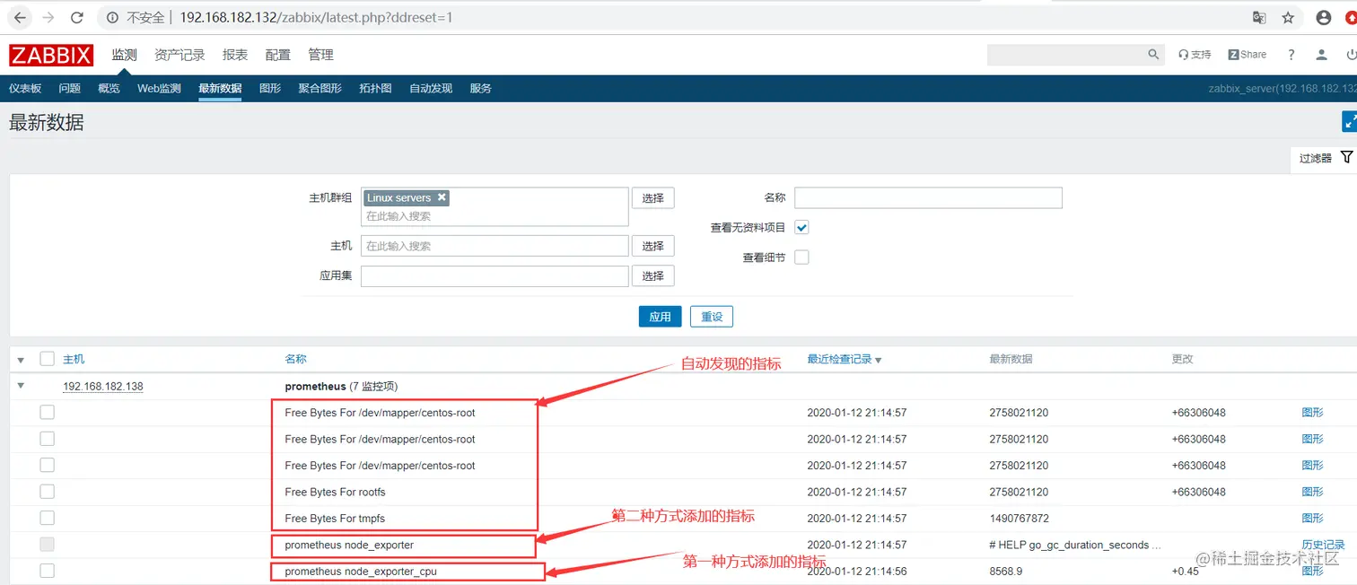Toggle the filter funnel icon
The image size is (1357, 585).
[x=1346, y=157]
